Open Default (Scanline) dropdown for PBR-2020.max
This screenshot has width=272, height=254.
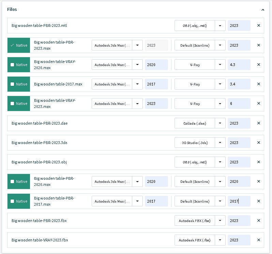point(220,181)
